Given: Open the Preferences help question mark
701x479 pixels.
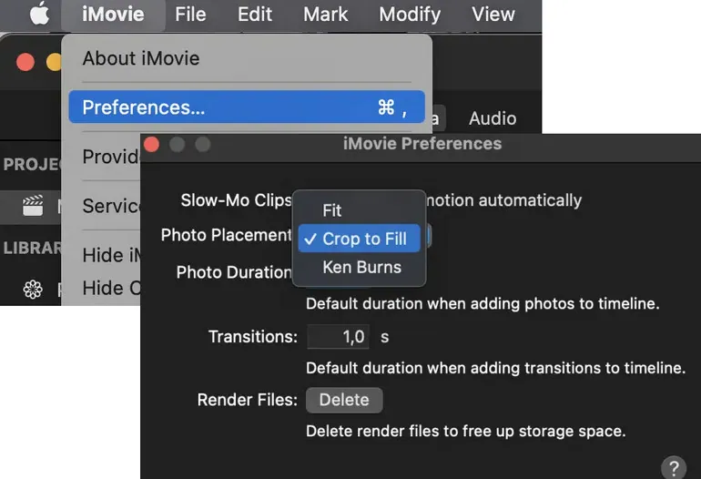Looking at the screenshot, I should click(674, 468).
